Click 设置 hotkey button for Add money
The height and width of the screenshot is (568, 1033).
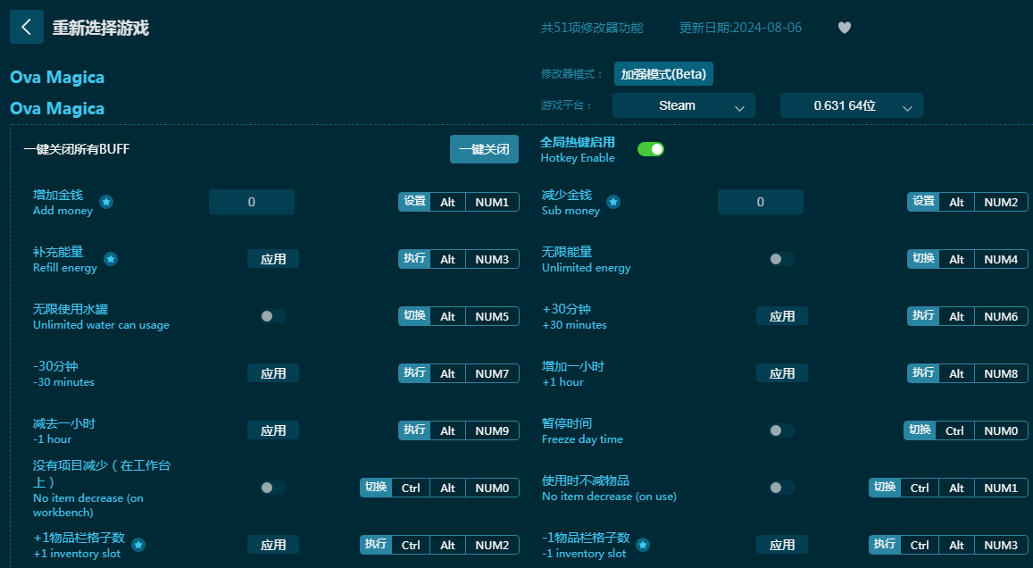(x=414, y=202)
